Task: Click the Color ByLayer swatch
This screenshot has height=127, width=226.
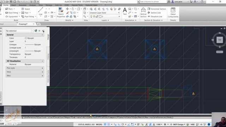Action: click(26, 38)
